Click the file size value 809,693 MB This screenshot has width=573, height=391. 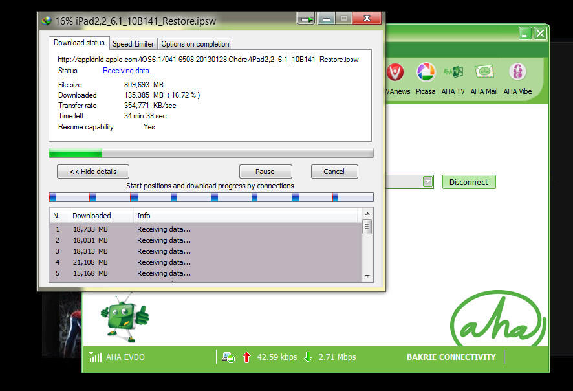[x=144, y=85]
